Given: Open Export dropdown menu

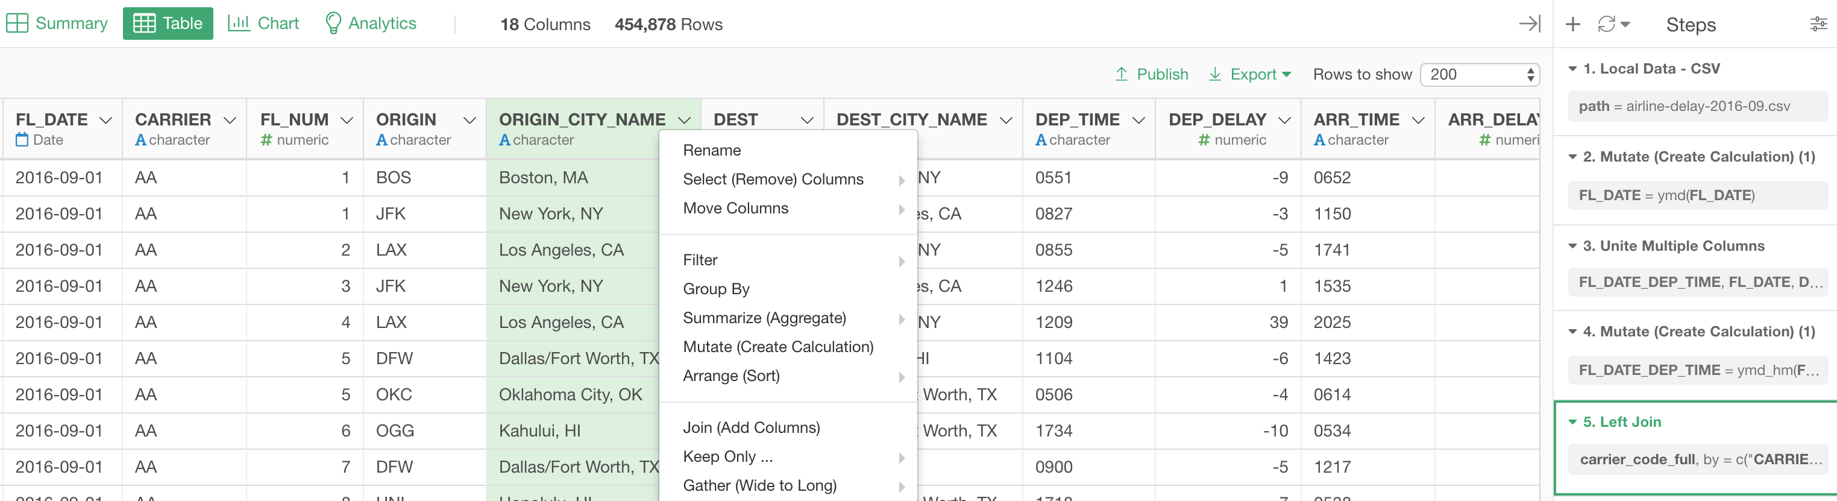Looking at the screenshot, I should 1251,74.
